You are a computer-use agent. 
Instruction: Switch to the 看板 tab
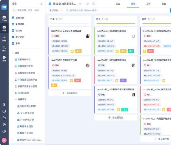(x=133, y=4)
